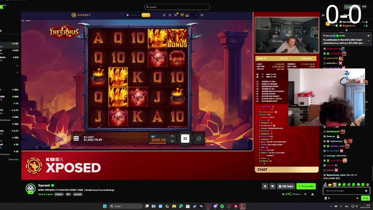This screenshot has height=210, width=373.
Task: Click the autoplay circular arrows icon
Action: pyautogui.click(x=199, y=139)
